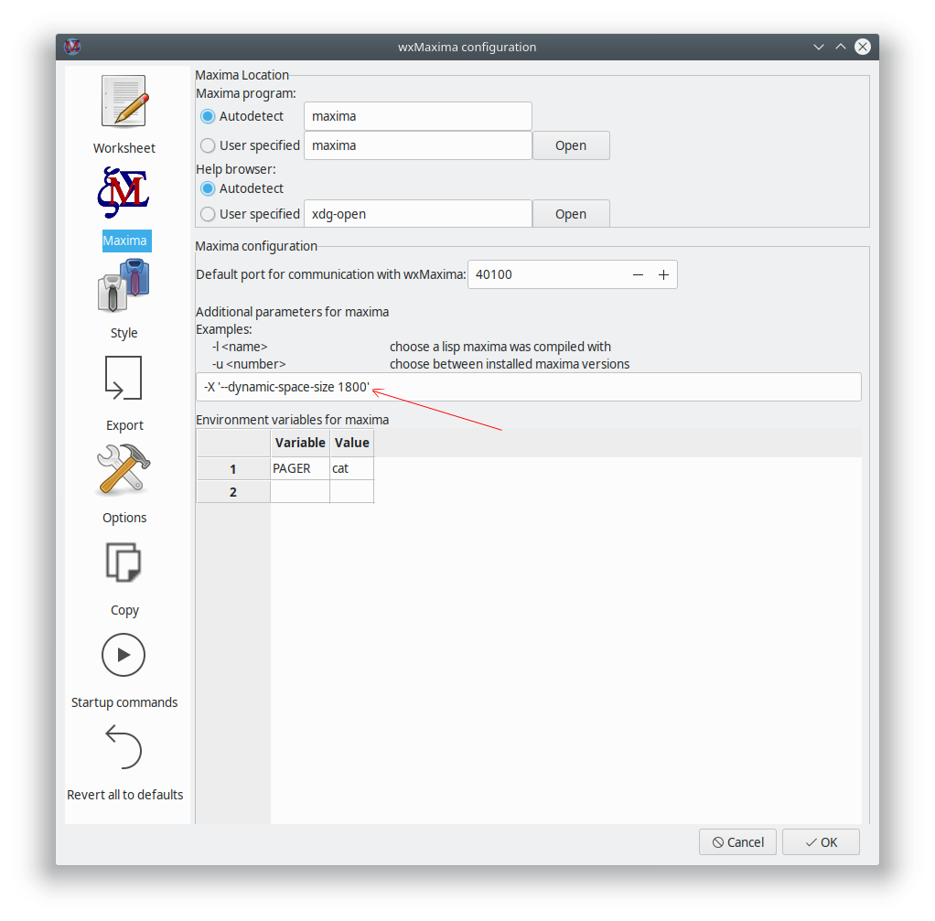Viewport: 935px width, 921px height.
Task: Click empty Variable cell in row 2
Action: 300,492
